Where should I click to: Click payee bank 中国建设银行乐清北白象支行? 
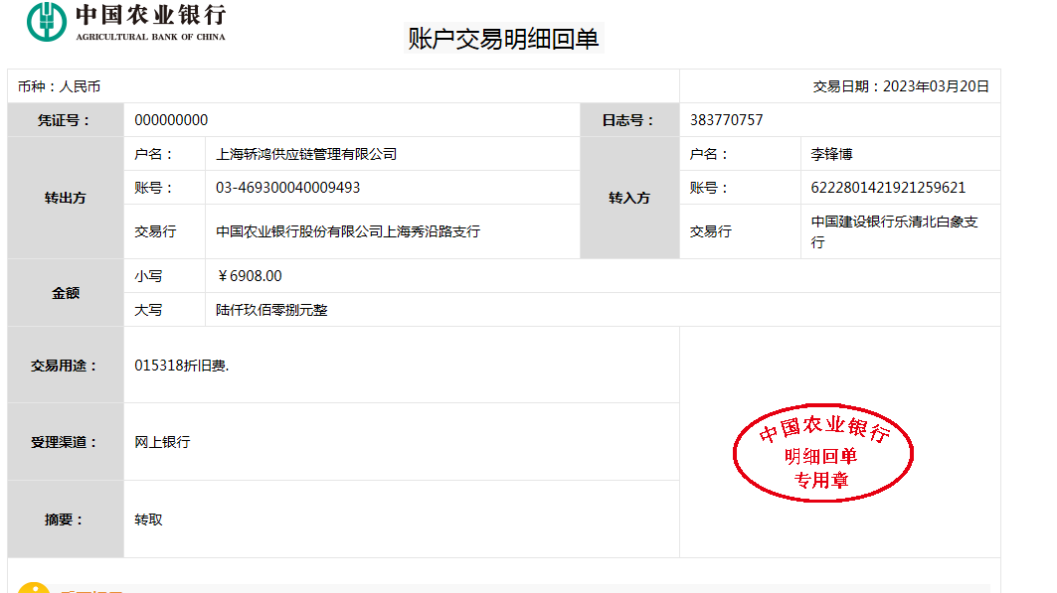pyautogui.click(x=894, y=231)
